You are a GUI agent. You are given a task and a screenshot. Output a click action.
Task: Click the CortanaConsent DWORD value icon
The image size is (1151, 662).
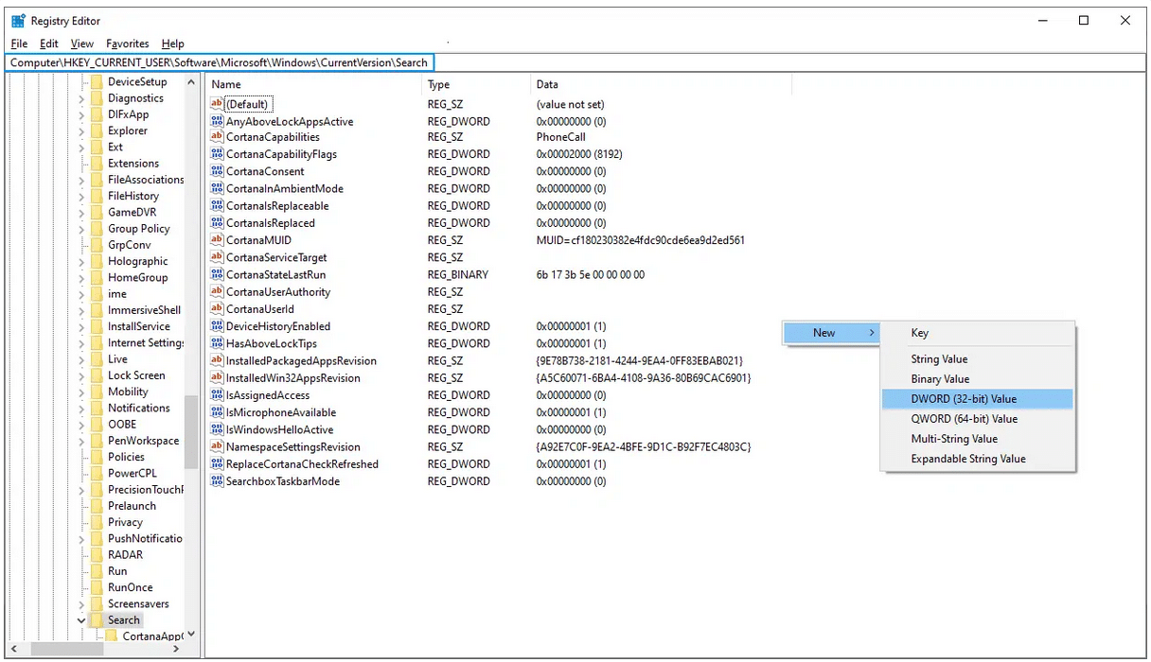(x=217, y=171)
